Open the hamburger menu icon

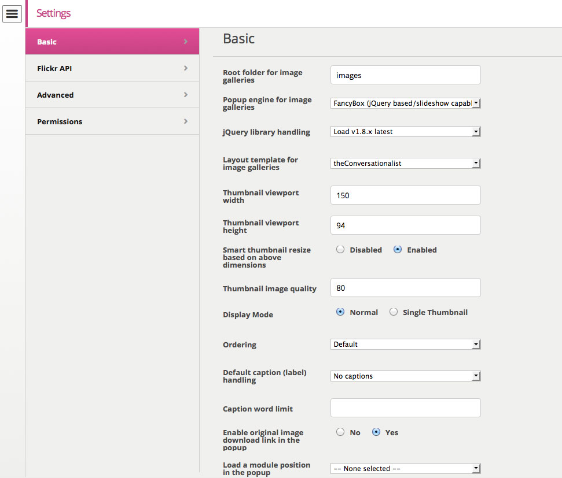click(12, 14)
